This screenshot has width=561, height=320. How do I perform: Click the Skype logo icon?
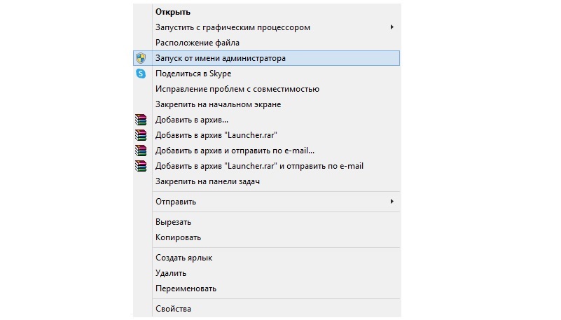(x=141, y=74)
